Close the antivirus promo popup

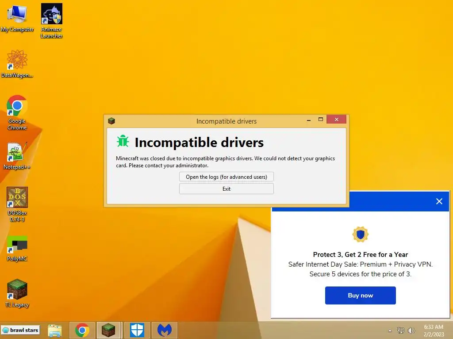point(439,201)
